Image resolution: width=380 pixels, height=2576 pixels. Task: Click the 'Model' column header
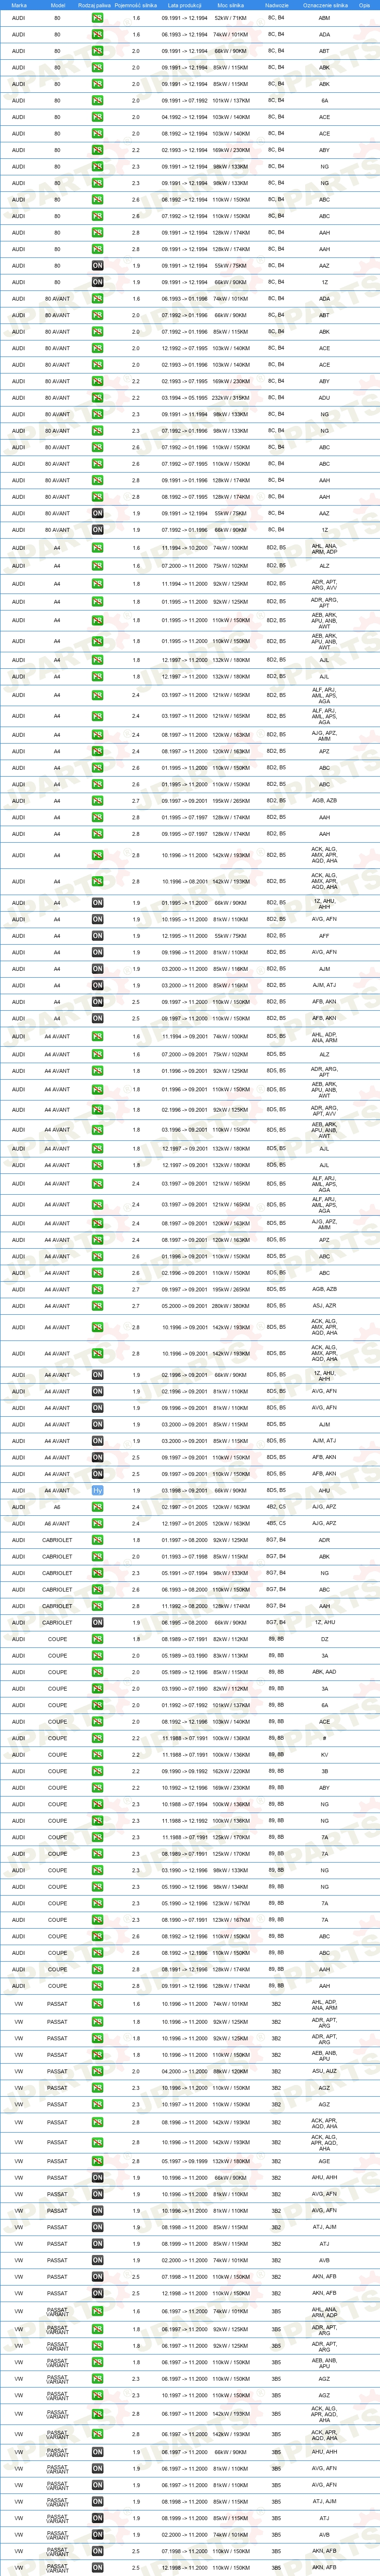point(57,5)
